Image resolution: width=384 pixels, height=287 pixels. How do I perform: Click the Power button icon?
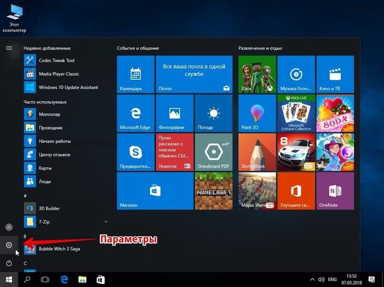point(9,263)
